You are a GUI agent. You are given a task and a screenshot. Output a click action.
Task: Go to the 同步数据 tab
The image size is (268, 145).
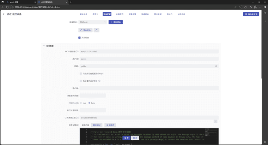pos(158,14)
